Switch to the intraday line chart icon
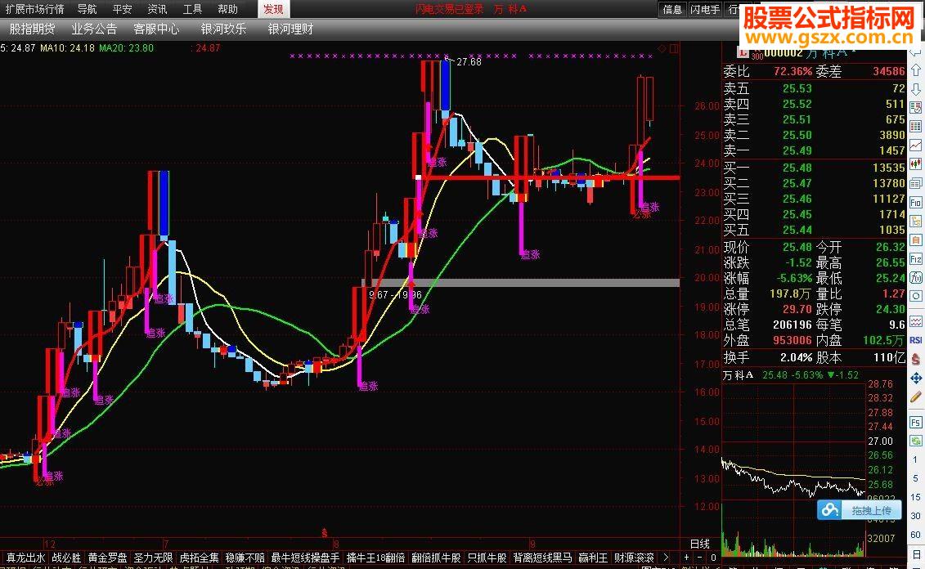Viewport: 925px width, 569px height. click(x=915, y=146)
